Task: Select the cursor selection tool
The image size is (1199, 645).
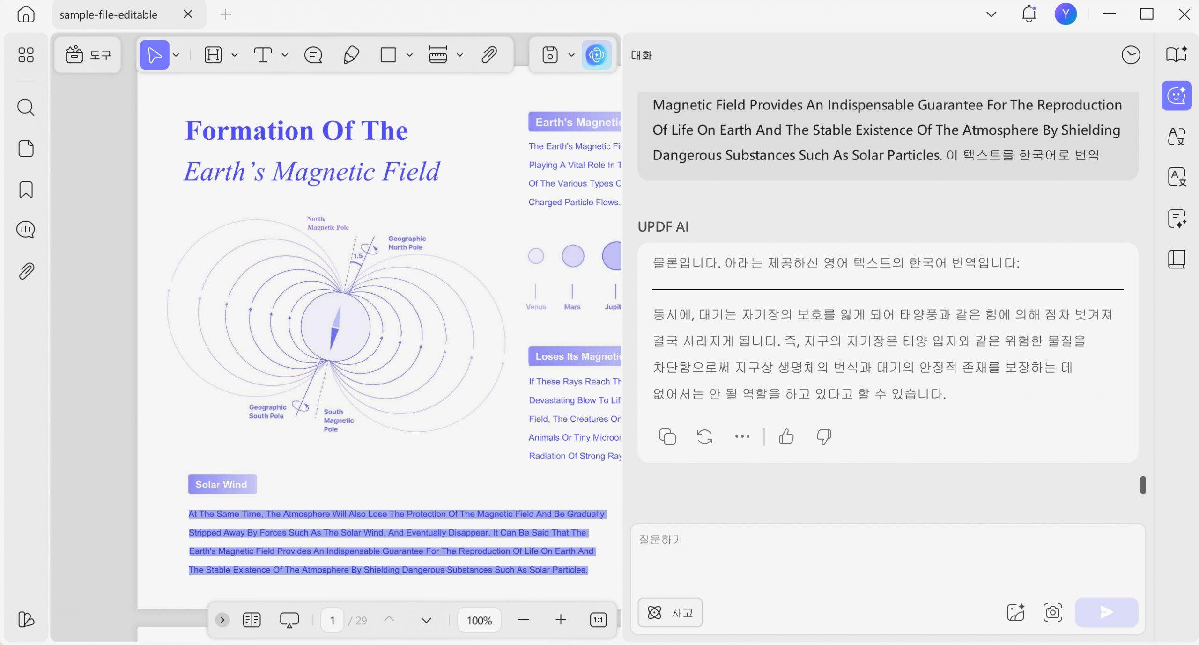Action: click(x=154, y=55)
